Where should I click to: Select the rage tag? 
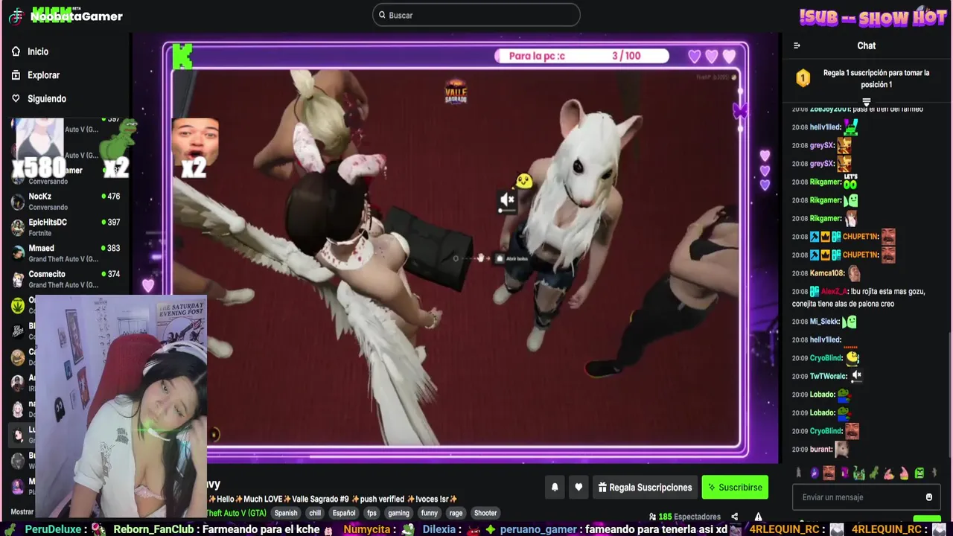point(456,513)
